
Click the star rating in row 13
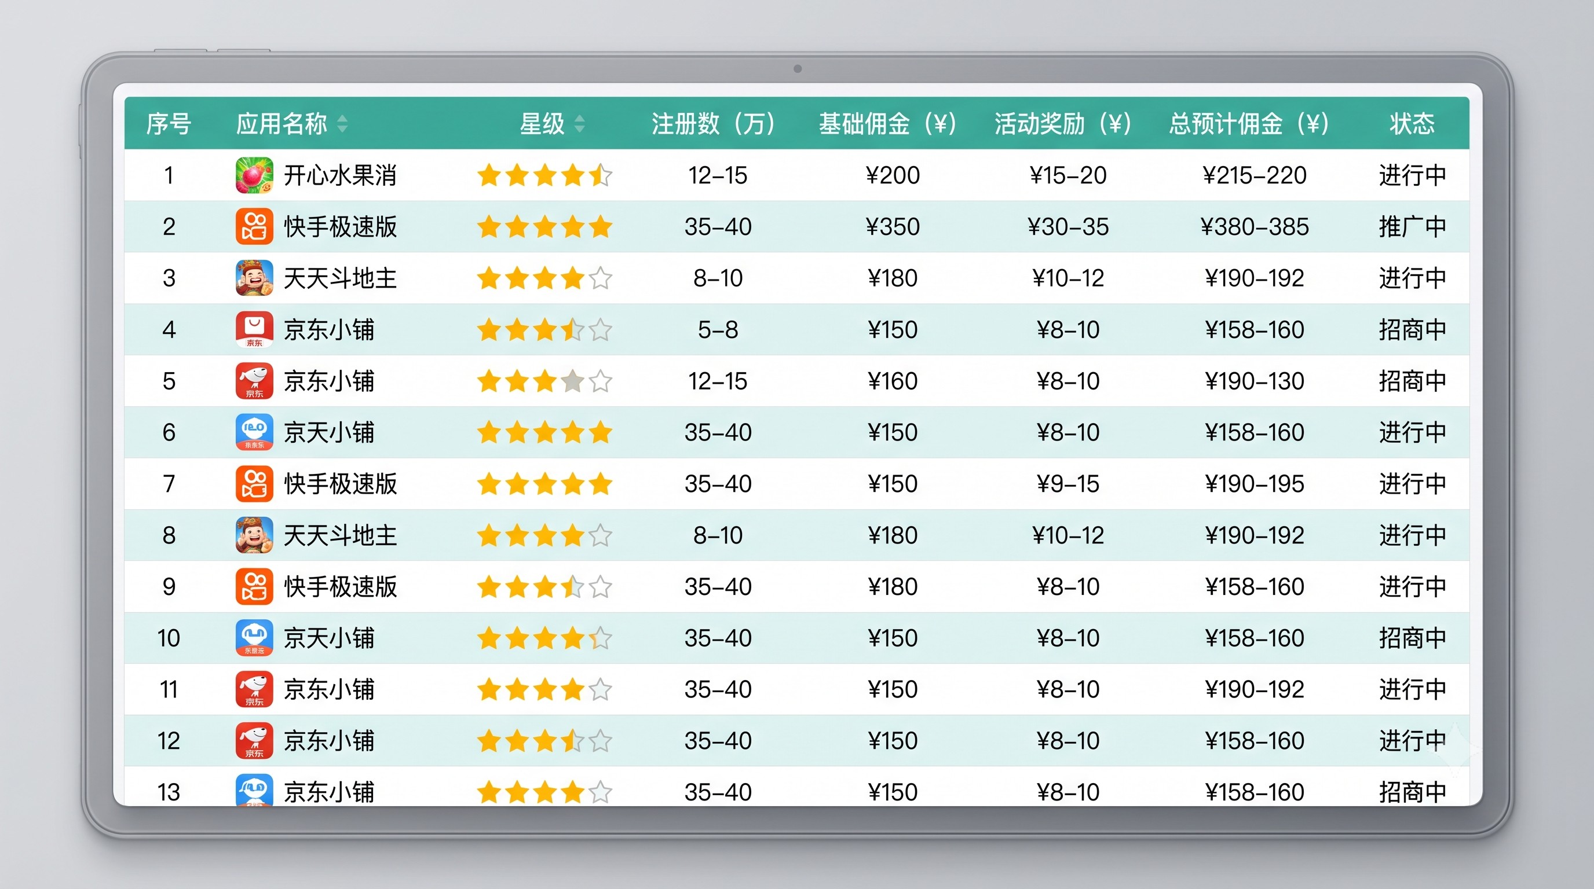(544, 791)
